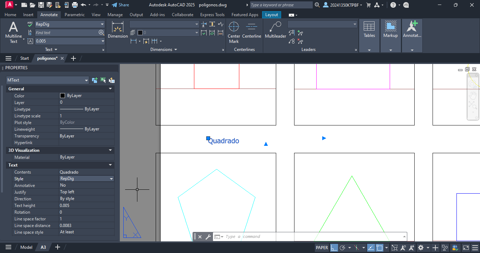Toggle Isometric Drafting in status bar
The width and height of the screenshot is (480, 253).
[357, 248]
